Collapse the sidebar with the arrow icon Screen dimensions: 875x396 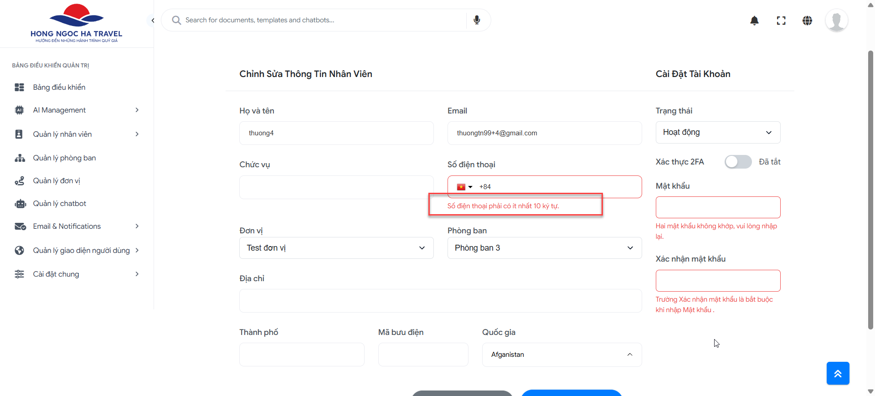(x=152, y=21)
